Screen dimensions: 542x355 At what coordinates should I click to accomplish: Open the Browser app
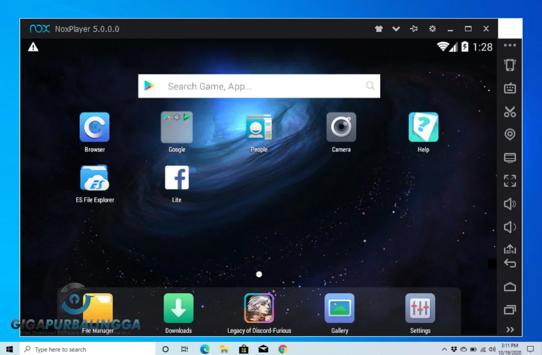tap(94, 127)
